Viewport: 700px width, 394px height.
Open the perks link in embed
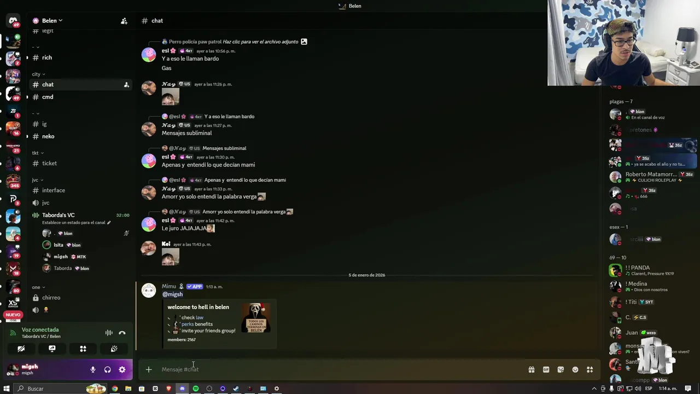[x=188, y=324]
